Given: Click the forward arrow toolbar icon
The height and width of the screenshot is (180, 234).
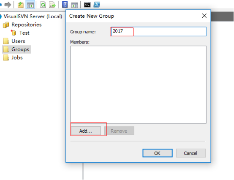Looking at the screenshot, I should click(x=8, y=5).
